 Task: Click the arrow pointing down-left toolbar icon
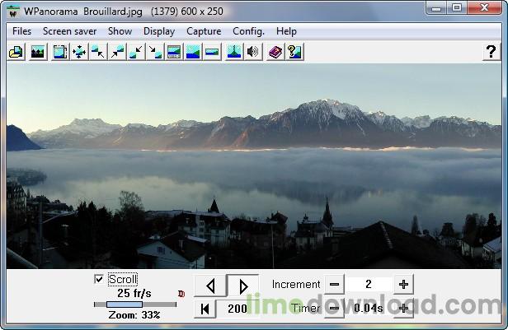[136, 52]
